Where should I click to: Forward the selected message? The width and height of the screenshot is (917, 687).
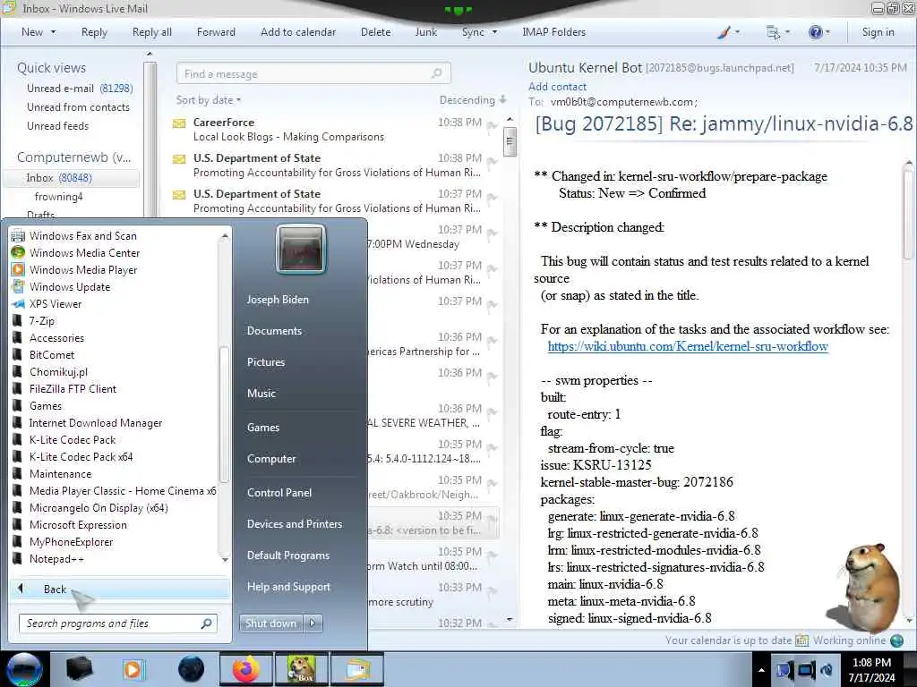216,32
